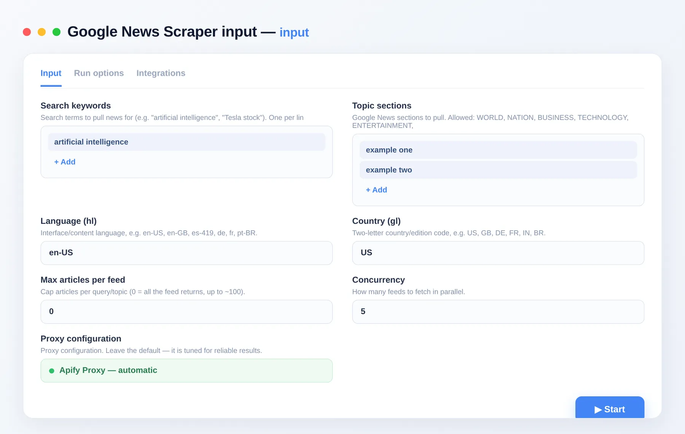Add a new search keyword
Viewport: 685px width, 434px height.
(x=65, y=162)
